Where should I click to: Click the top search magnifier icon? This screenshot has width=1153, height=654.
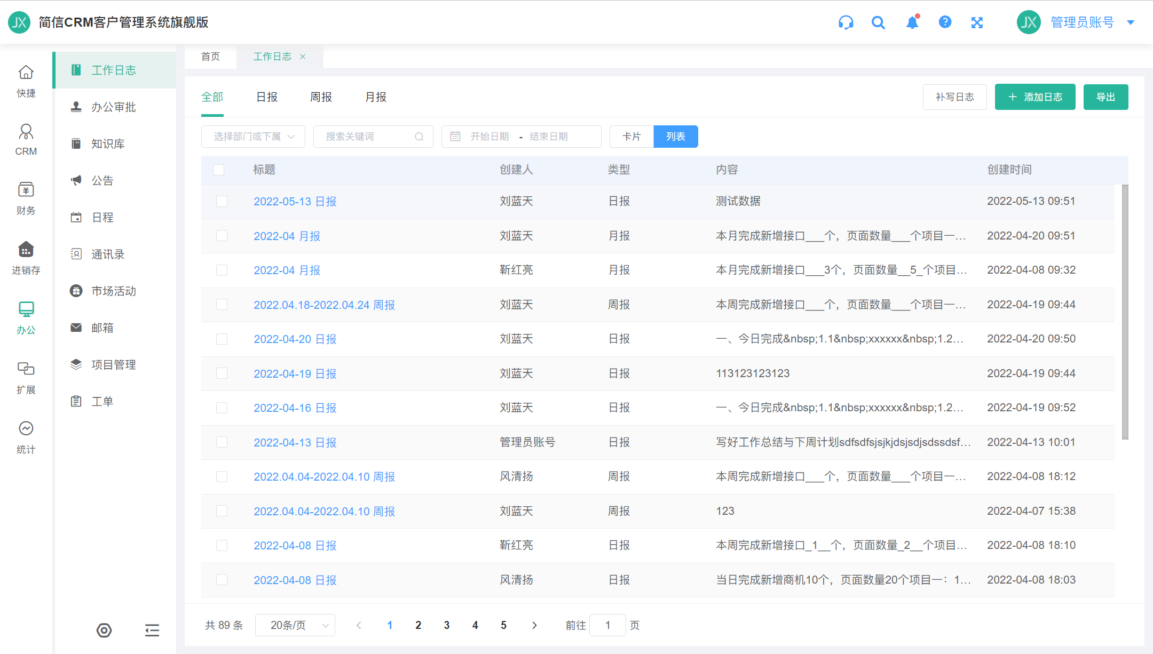click(x=878, y=22)
